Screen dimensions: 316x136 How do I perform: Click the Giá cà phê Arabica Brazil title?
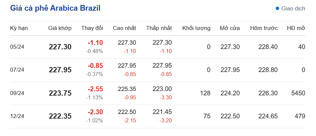coord(55,8)
